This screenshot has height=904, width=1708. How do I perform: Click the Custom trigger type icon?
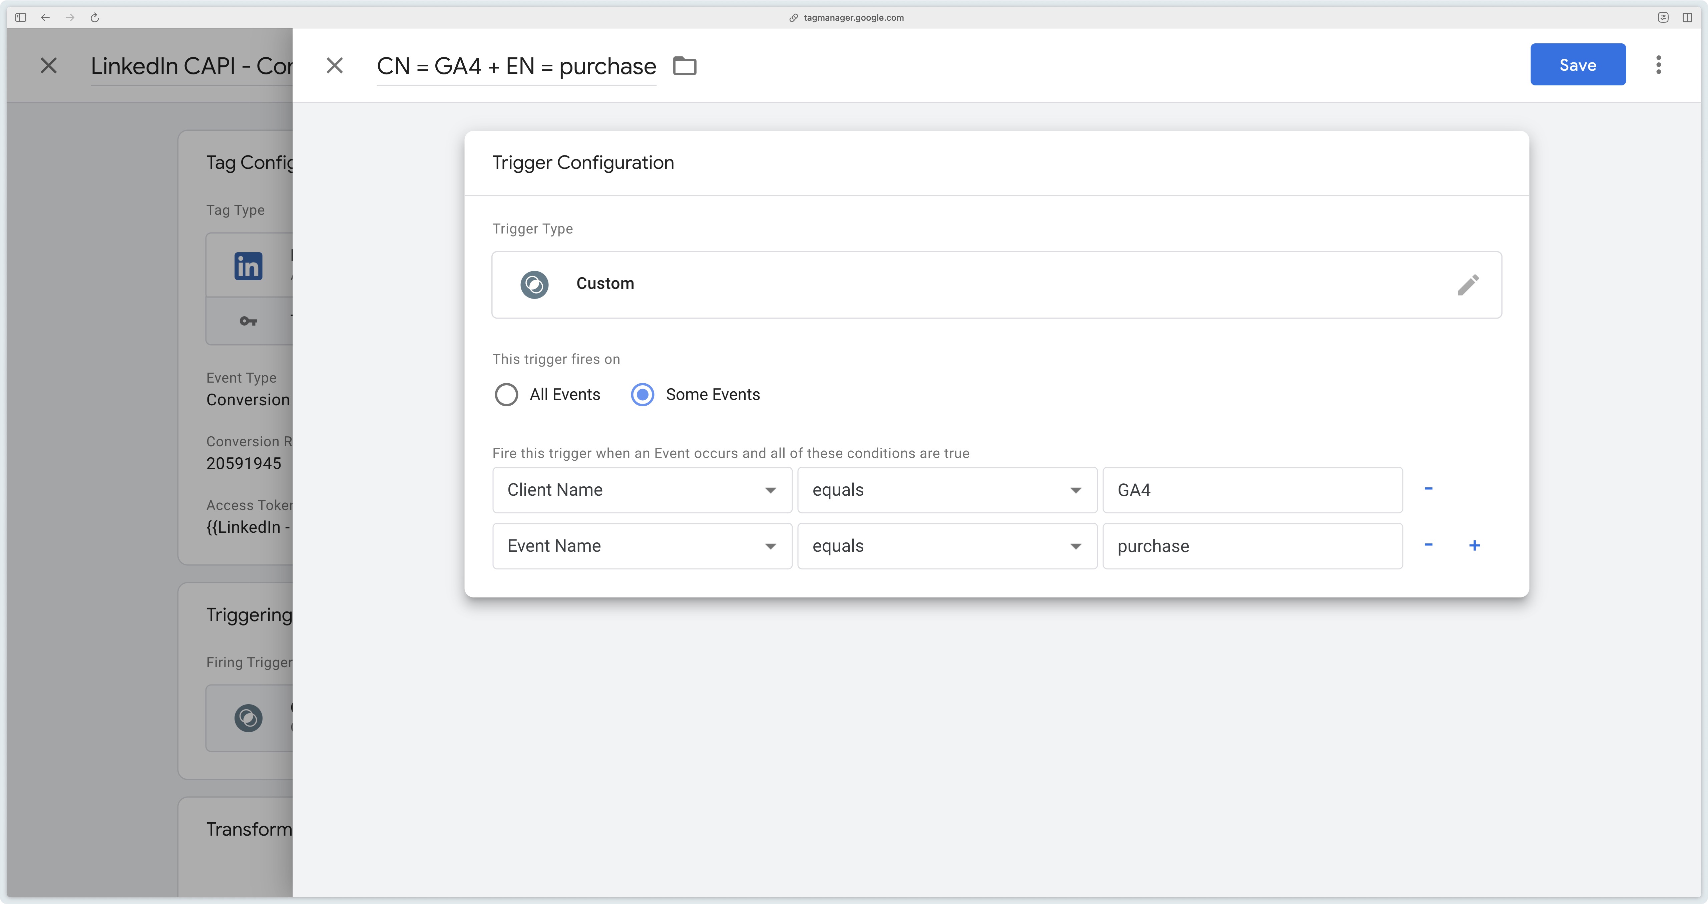(534, 285)
